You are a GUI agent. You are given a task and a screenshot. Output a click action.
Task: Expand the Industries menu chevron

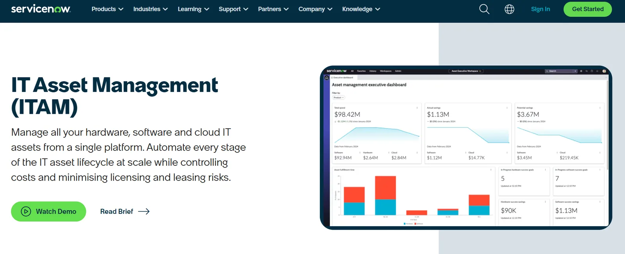(165, 9)
